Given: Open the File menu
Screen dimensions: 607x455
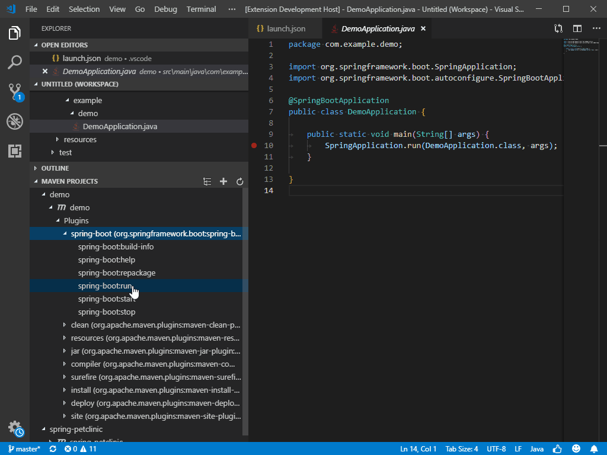Looking at the screenshot, I should pos(31,9).
